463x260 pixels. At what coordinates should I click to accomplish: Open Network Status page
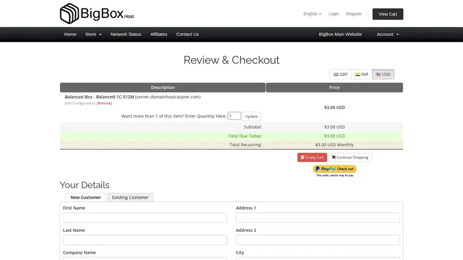click(126, 34)
